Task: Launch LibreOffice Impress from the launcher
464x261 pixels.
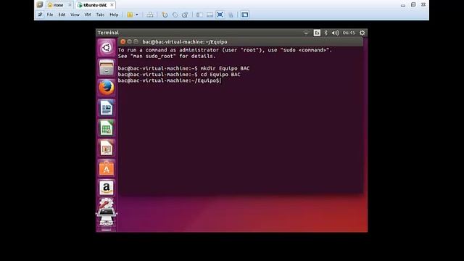Action: coord(107,148)
